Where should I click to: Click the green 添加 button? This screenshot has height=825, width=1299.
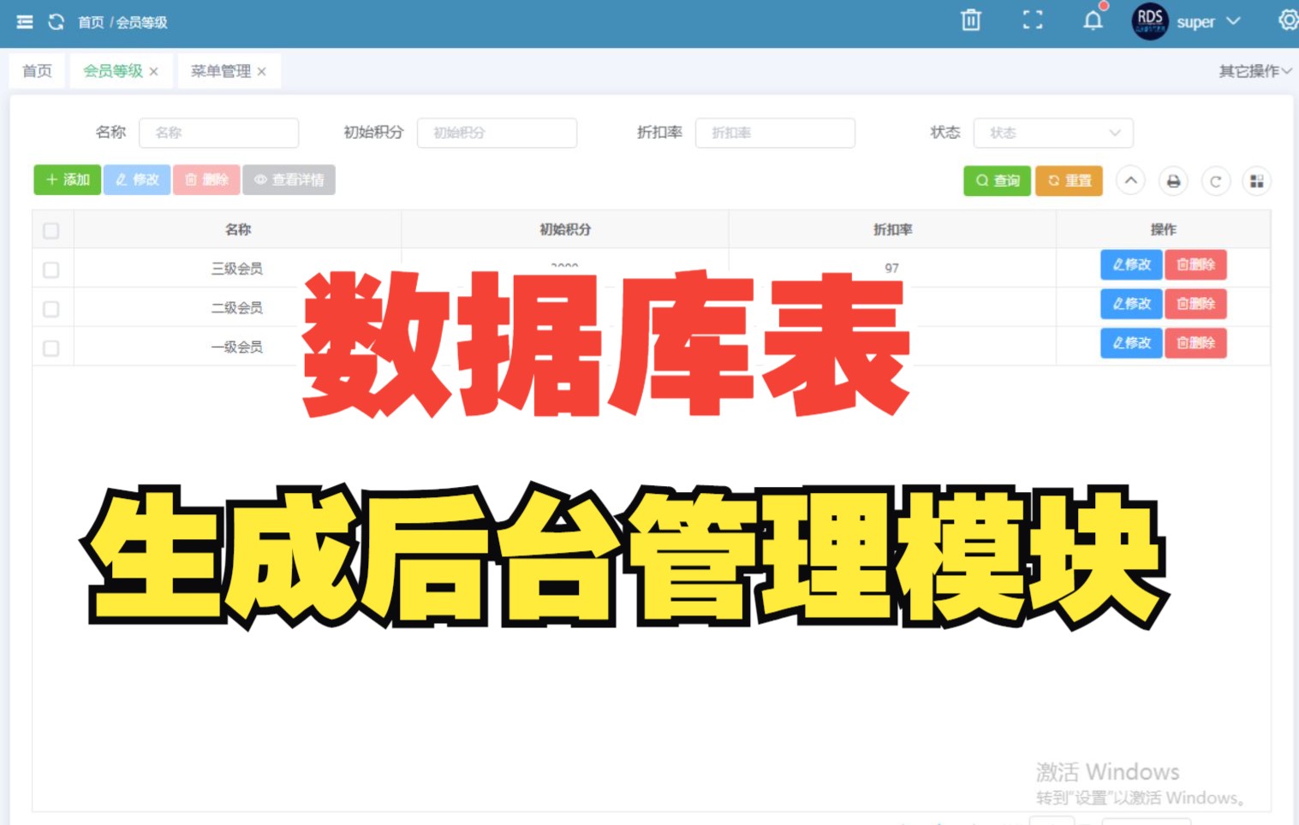point(68,180)
